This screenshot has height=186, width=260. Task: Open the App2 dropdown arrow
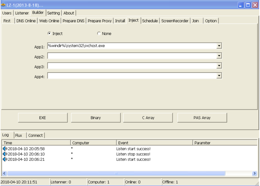point(220,56)
